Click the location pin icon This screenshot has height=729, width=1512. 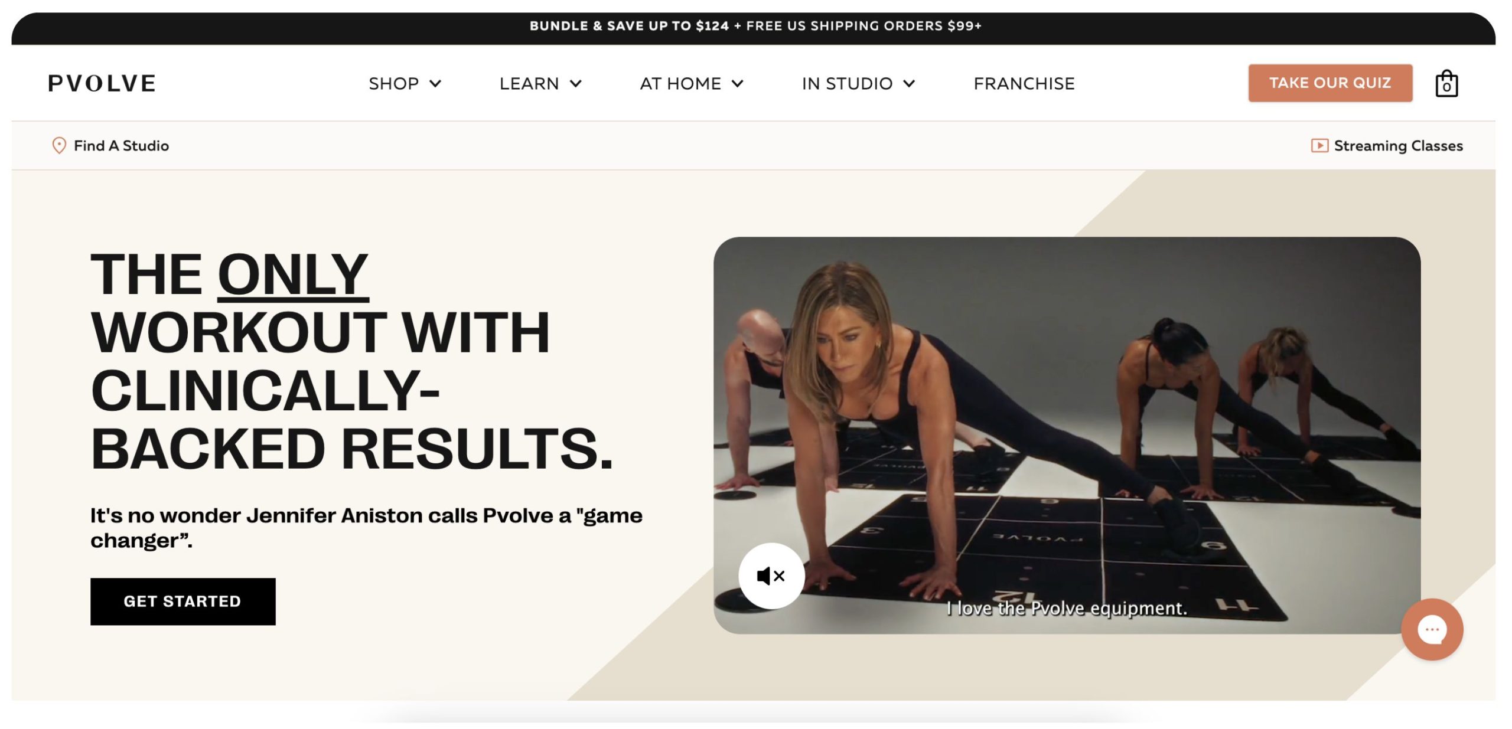59,145
